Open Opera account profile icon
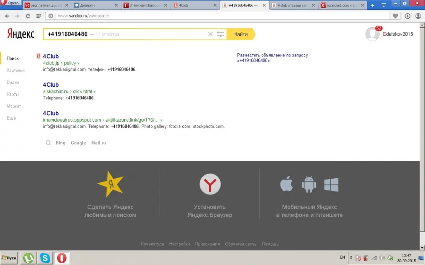Screen dimensions: 425x265 [418, 16]
